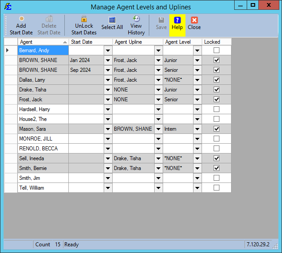Check the Locked box for Bernard, Andy
The width and height of the screenshot is (282, 253).
(216, 50)
